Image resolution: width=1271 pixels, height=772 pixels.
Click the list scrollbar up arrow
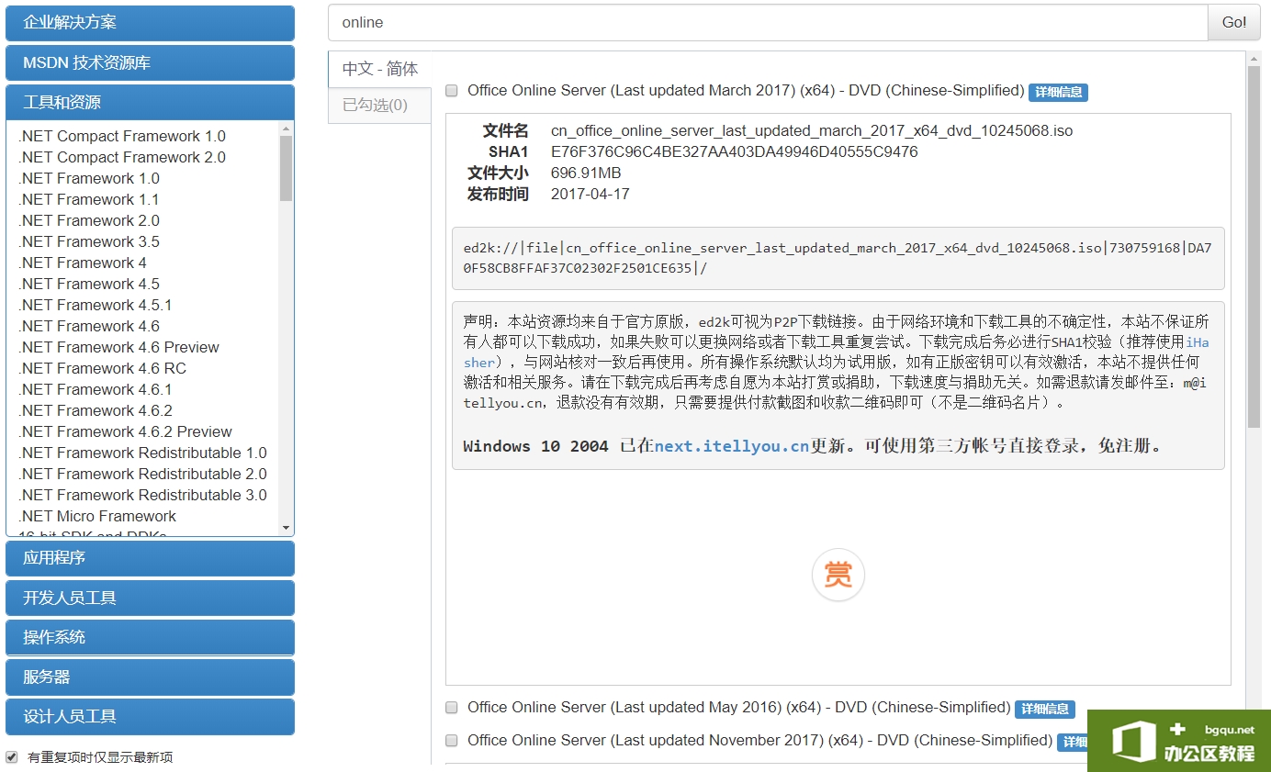(x=287, y=129)
